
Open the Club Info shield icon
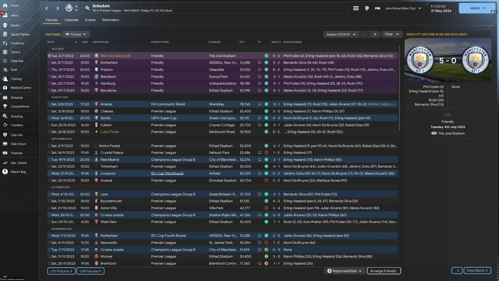click(5, 135)
